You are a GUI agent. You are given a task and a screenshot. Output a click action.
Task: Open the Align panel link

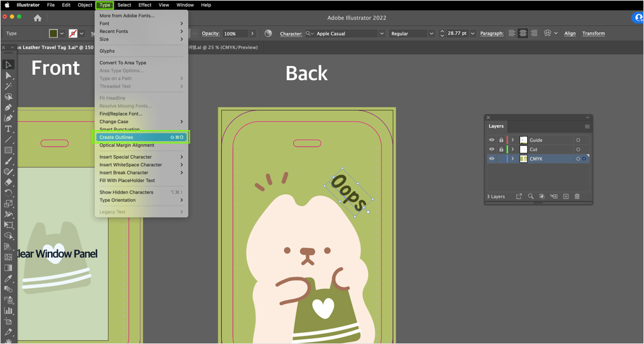570,34
